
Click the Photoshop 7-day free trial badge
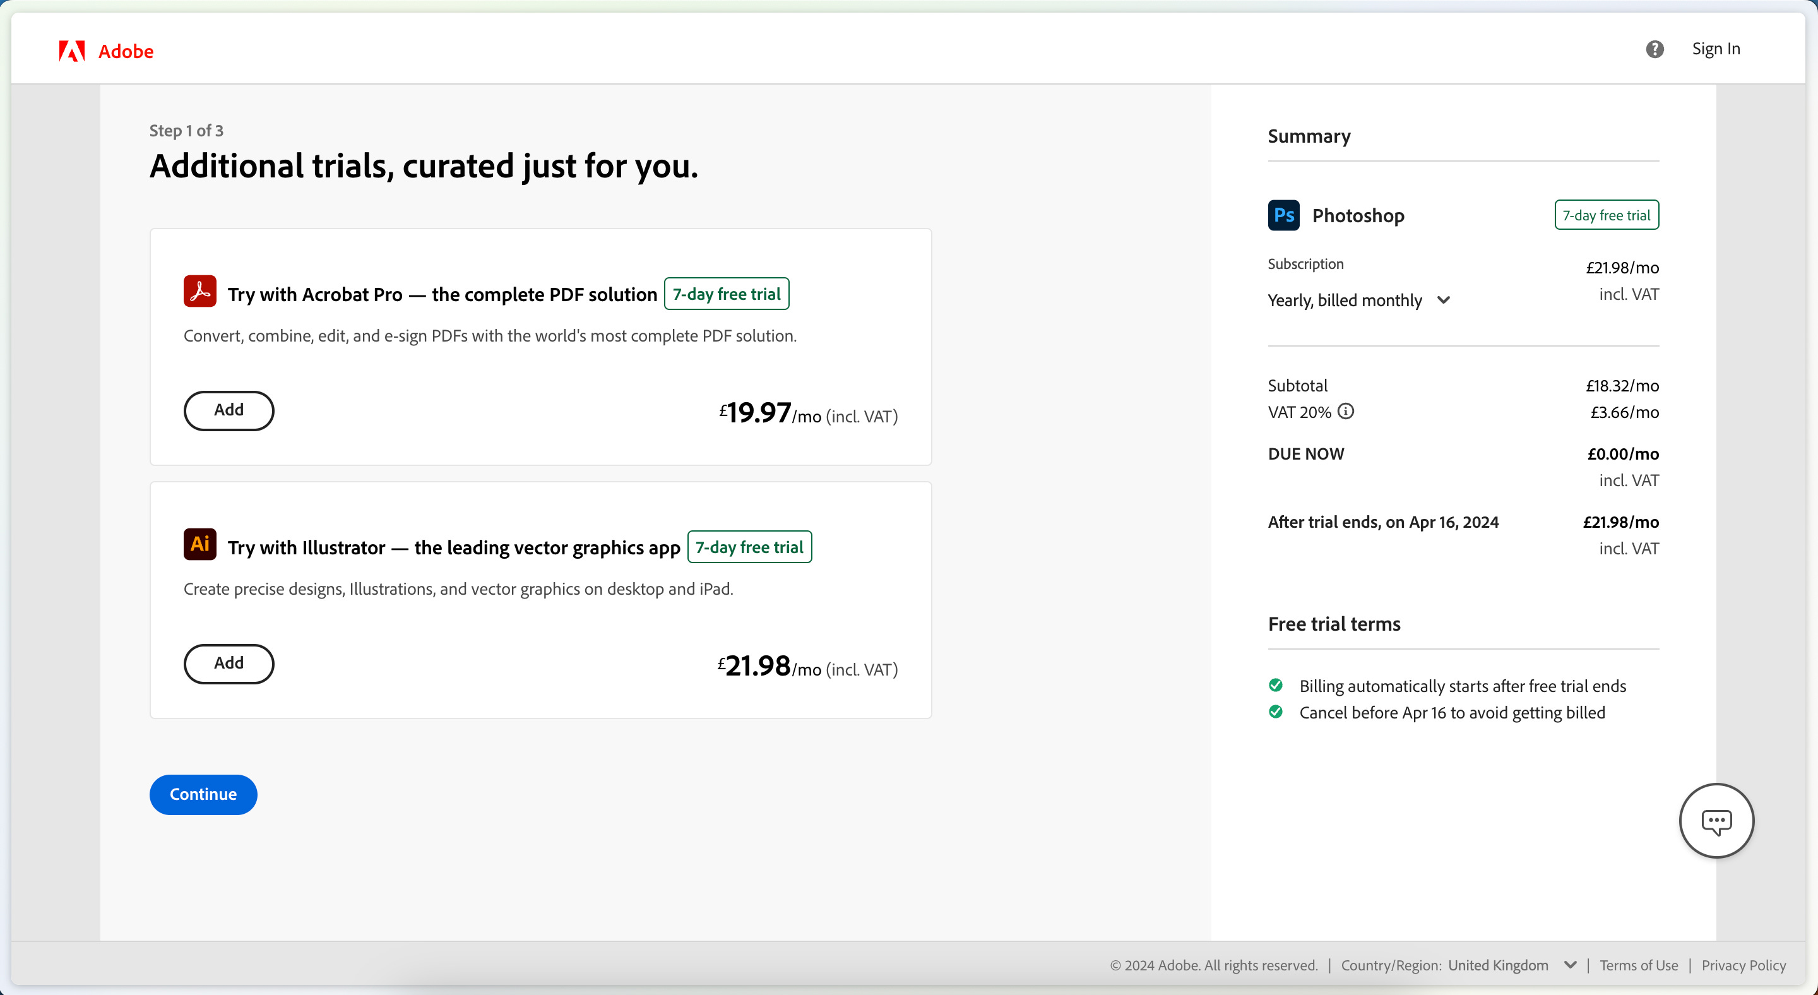point(1607,215)
